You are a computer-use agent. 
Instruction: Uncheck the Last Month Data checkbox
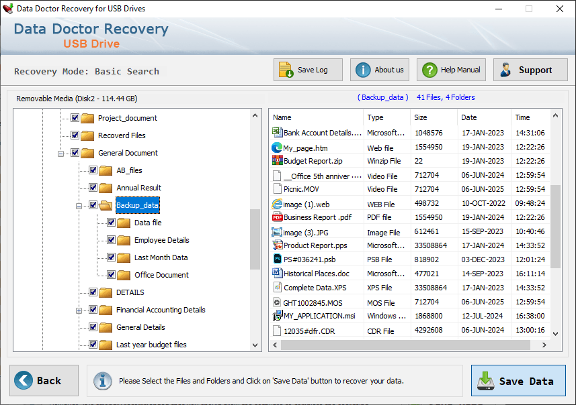point(111,257)
